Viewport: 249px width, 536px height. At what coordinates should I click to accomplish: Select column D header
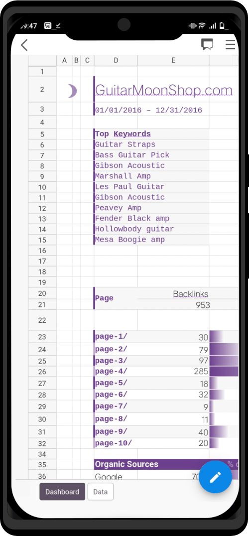tap(116, 60)
